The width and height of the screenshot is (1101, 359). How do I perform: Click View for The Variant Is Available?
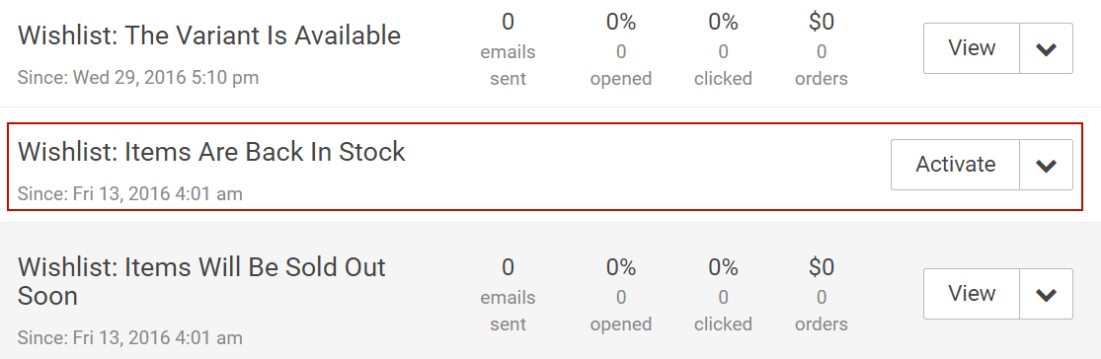click(971, 48)
